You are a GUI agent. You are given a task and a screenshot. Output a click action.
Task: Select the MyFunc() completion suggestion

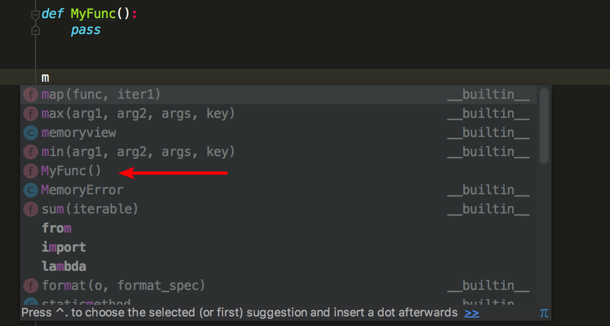tap(71, 171)
